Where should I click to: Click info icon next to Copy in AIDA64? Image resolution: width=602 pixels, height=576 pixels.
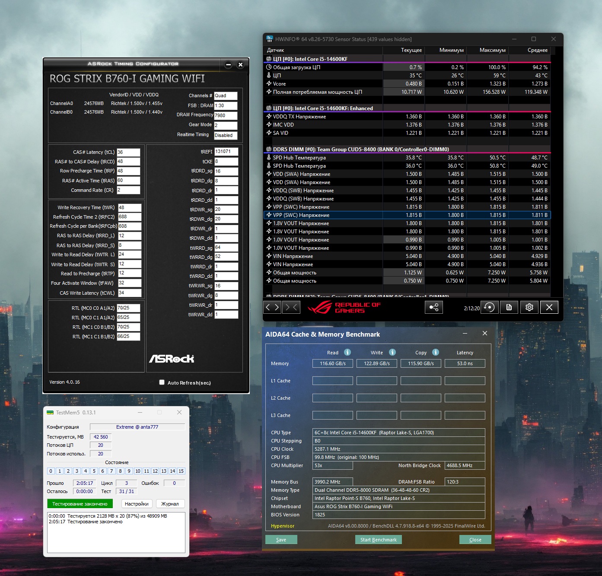(x=436, y=352)
